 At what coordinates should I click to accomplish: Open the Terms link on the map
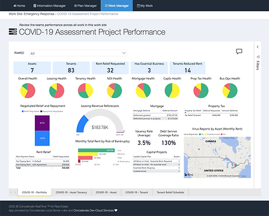[244, 176]
